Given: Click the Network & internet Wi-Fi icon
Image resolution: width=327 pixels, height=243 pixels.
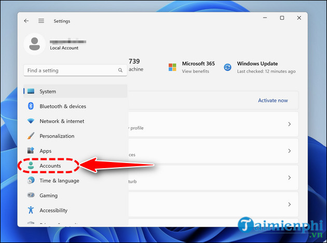Looking at the screenshot, I should (x=31, y=121).
